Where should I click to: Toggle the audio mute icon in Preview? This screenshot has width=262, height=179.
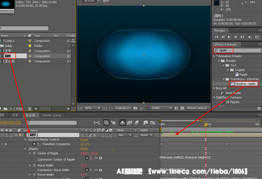click(250, 37)
